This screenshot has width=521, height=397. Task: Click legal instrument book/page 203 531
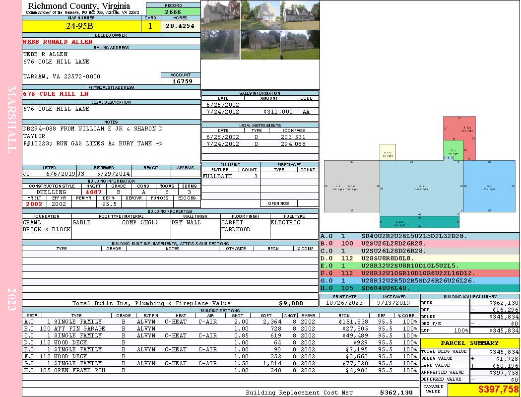coord(293,137)
